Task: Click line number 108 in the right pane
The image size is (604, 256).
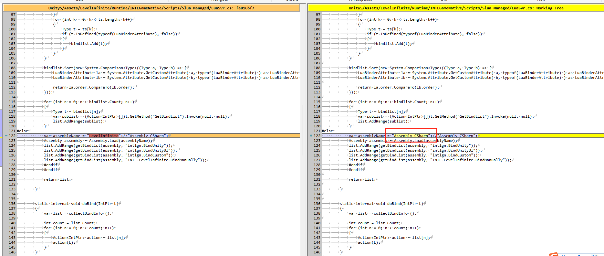Action: (x=317, y=68)
